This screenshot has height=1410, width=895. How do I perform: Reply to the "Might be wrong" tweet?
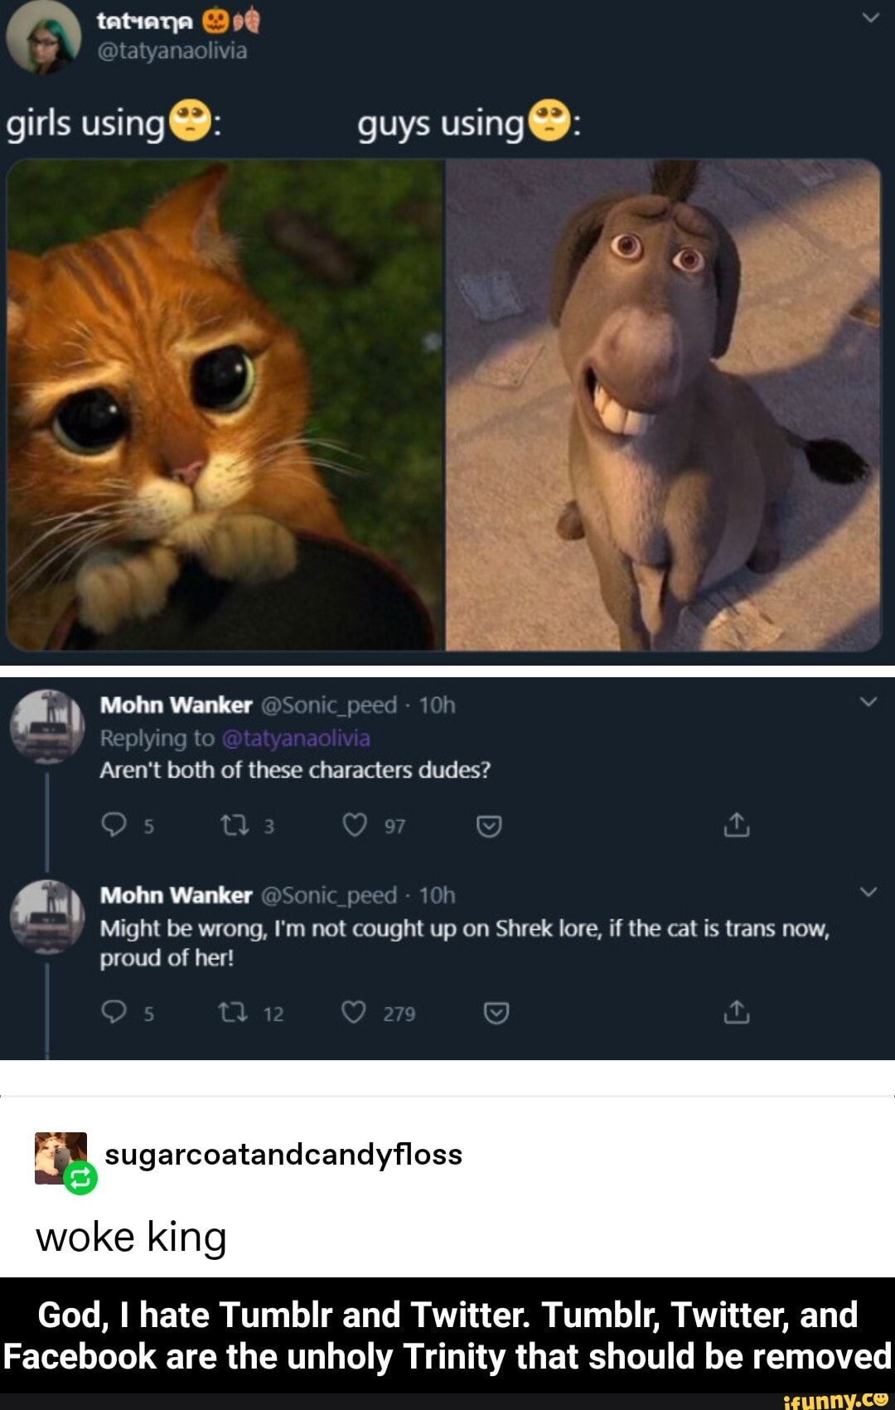point(114,1012)
